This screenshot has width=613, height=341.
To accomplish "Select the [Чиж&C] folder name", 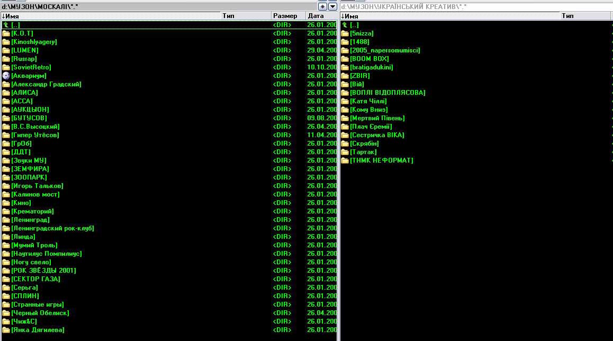I will (24, 321).
